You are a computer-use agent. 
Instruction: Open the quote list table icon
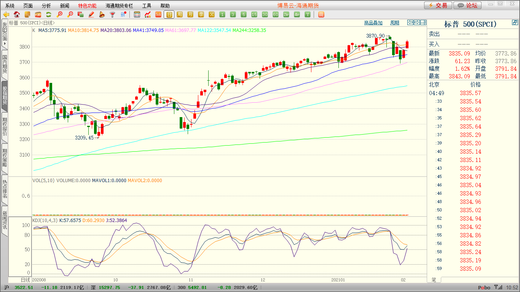[137, 14]
